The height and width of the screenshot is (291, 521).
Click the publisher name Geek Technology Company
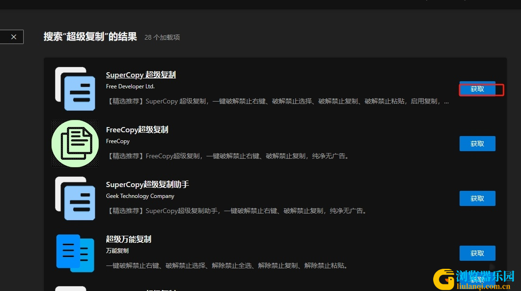click(x=140, y=196)
